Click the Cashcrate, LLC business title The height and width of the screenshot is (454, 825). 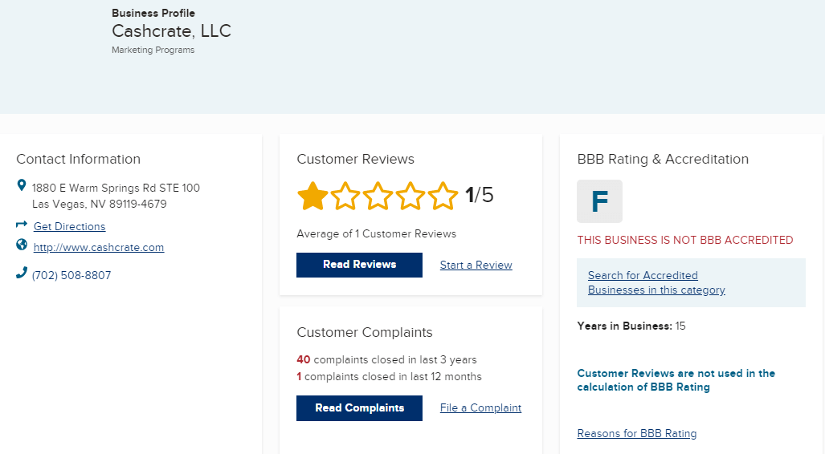click(172, 31)
